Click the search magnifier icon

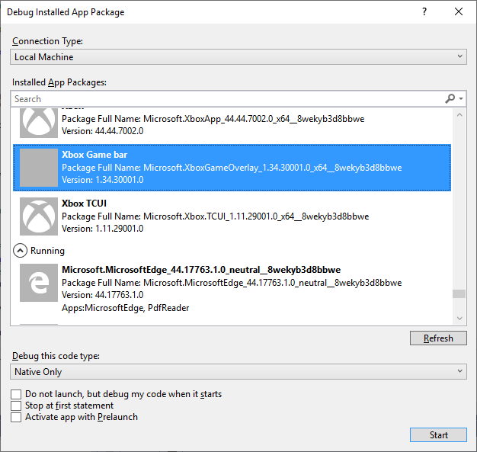click(x=450, y=99)
